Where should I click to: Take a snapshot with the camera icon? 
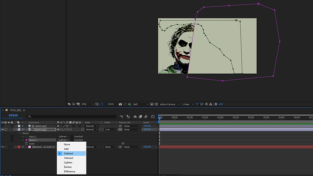point(120,104)
